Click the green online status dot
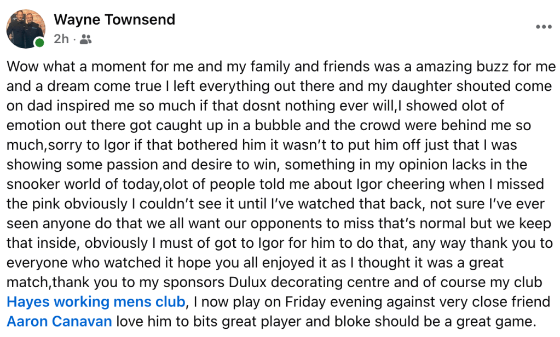Viewport: 560px width, 337px height. [39, 42]
